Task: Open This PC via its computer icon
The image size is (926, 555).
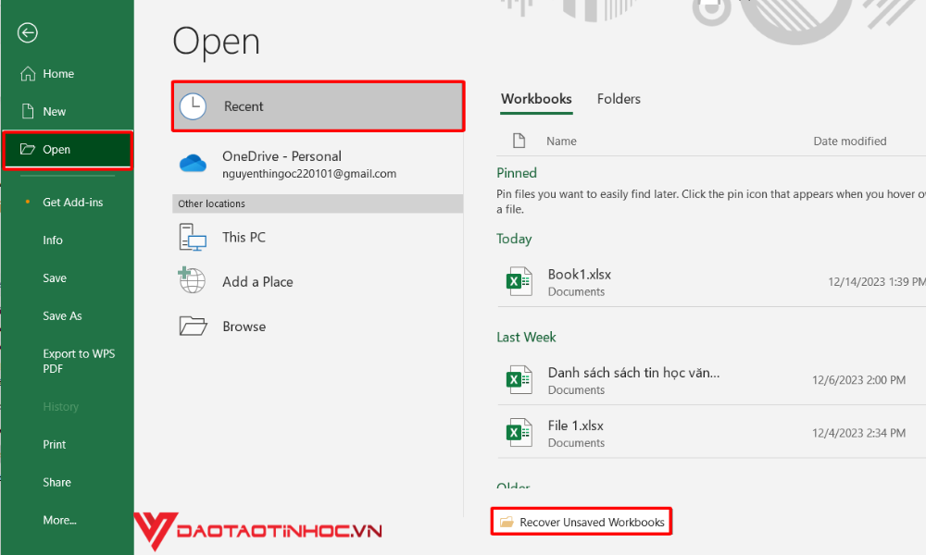Action: 192,237
